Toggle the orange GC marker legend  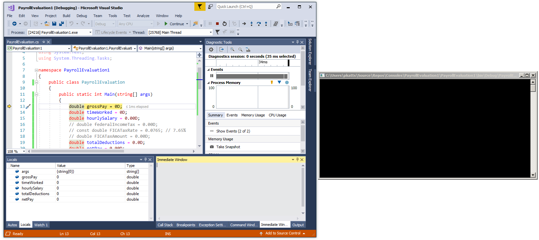click(x=272, y=82)
